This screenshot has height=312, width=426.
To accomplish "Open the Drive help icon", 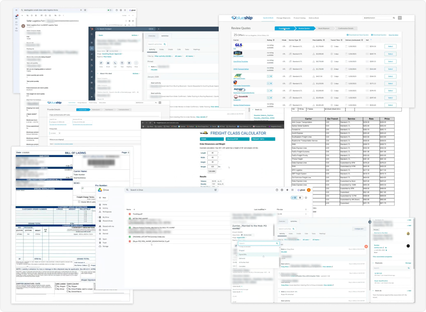I will (x=277, y=190).
